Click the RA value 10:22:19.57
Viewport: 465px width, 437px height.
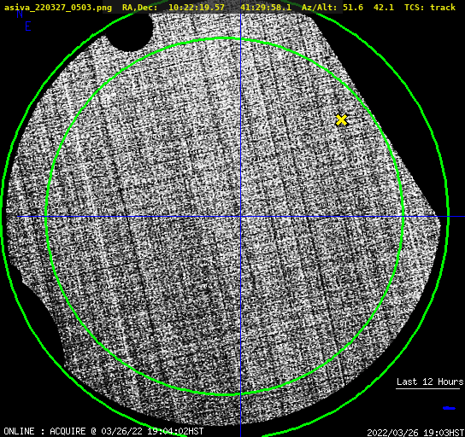point(197,7)
